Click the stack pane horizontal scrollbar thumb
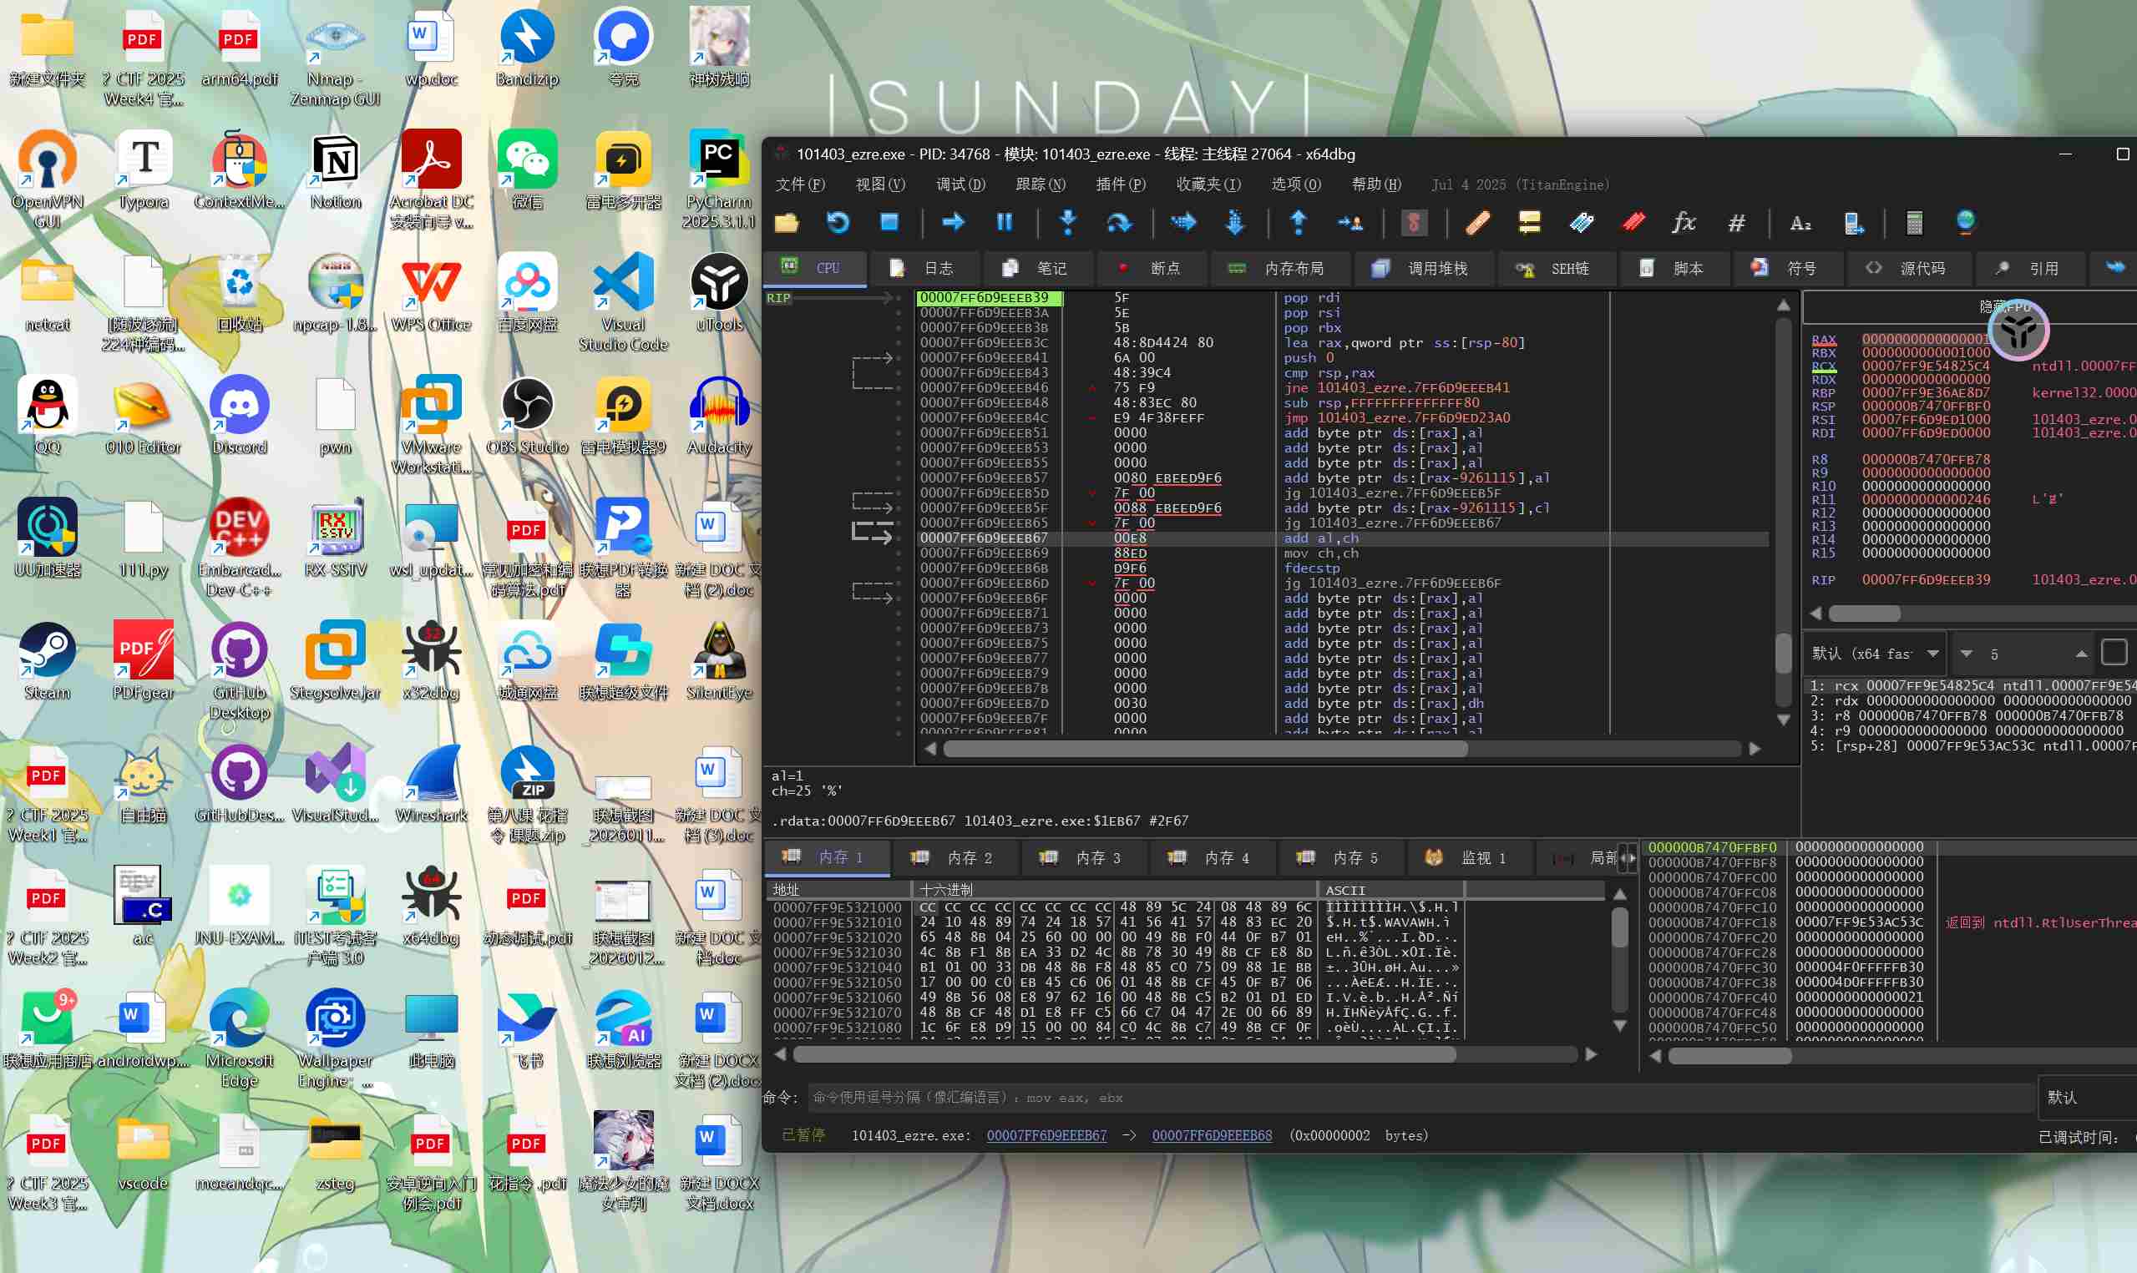Image resolution: width=2137 pixels, height=1273 pixels. click(x=1729, y=1056)
